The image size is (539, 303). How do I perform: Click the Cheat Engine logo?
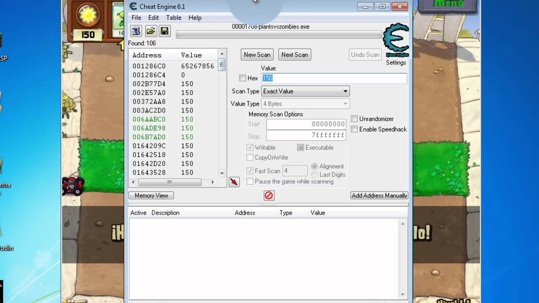[x=396, y=40]
